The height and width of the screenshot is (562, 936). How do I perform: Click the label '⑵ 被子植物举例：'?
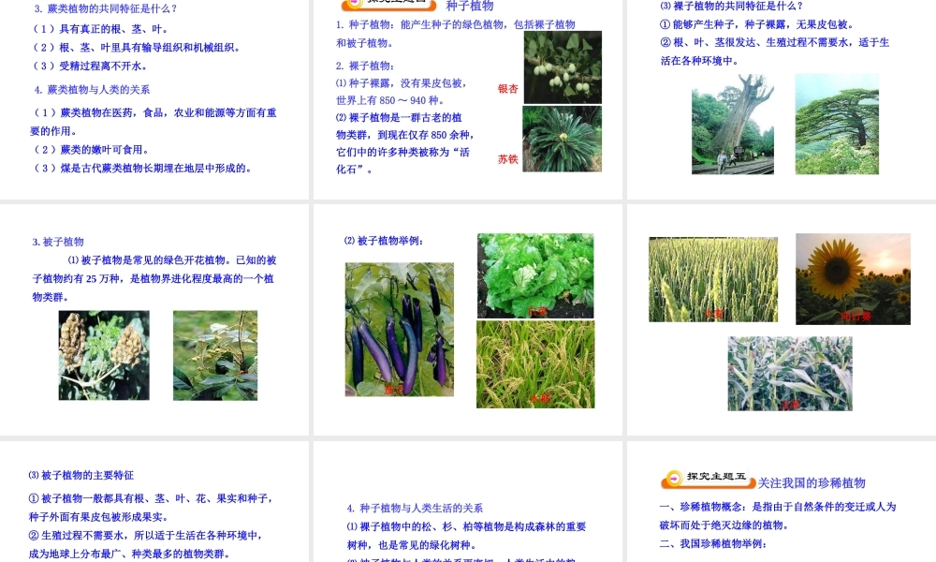coord(384,241)
